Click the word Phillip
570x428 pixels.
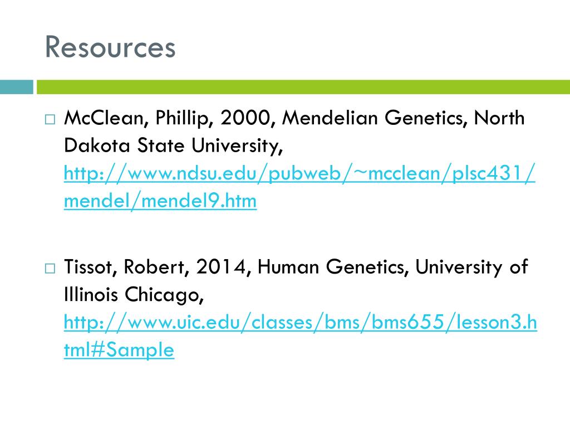click(x=184, y=119)
